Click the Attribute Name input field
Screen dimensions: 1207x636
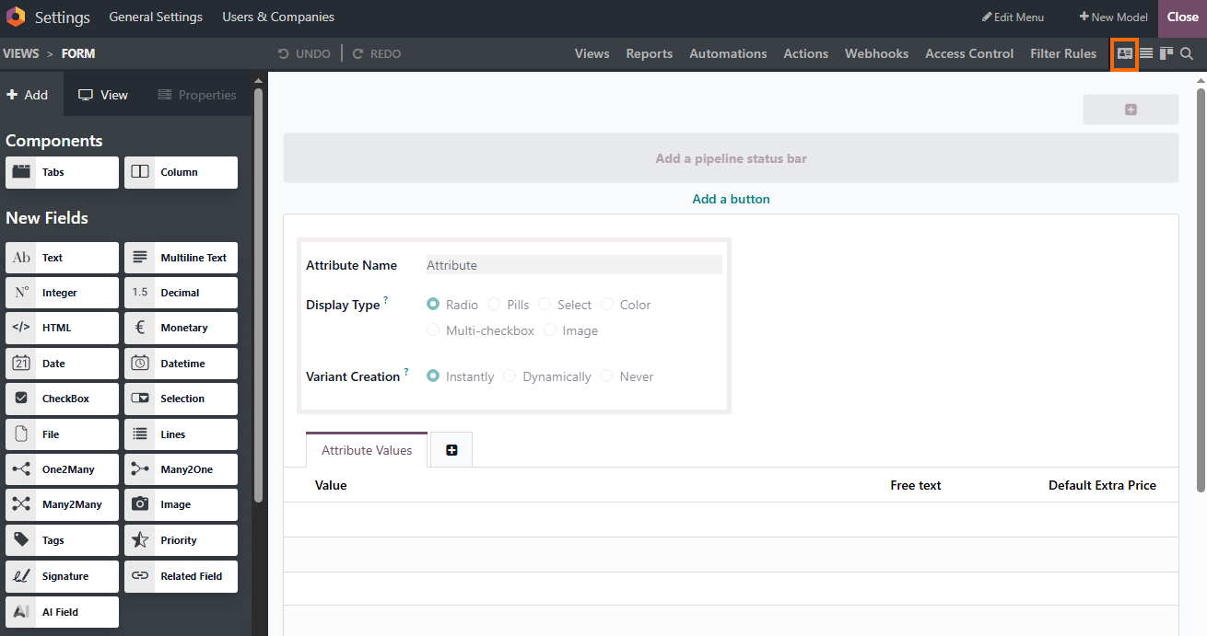[574, 265]
